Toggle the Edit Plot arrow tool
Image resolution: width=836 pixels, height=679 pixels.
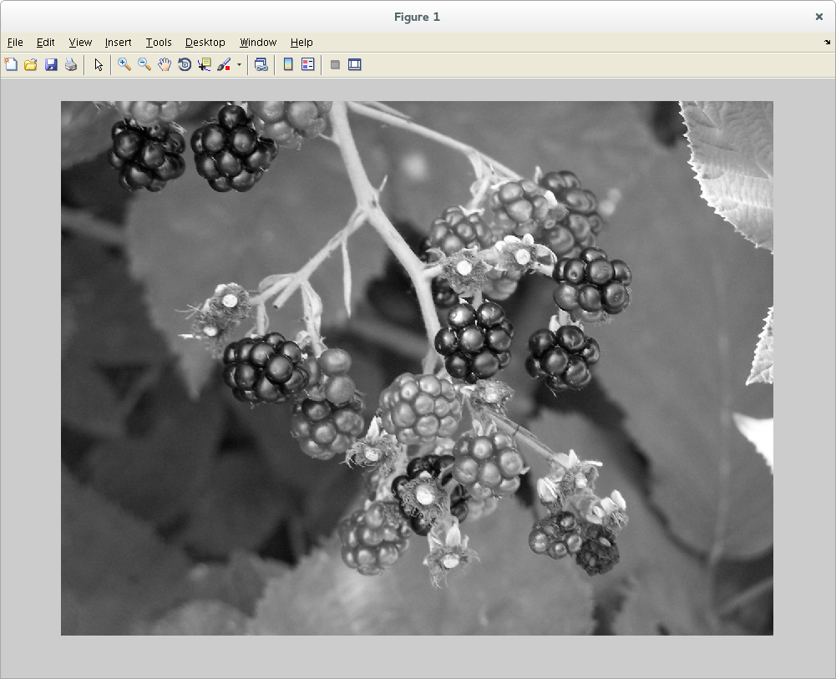(x=99, y=64)
